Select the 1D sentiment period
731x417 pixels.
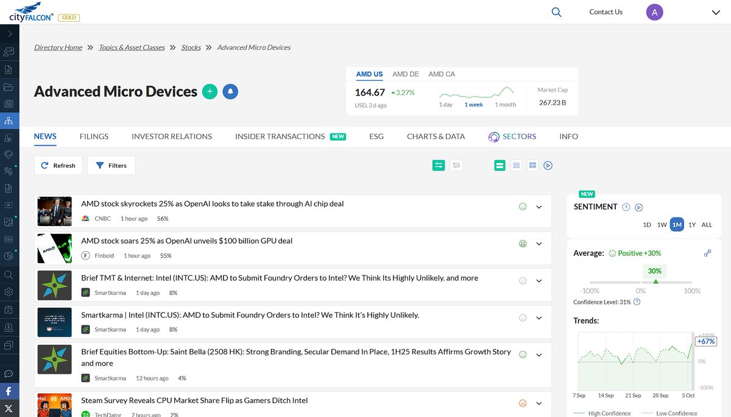click(647, 225)
